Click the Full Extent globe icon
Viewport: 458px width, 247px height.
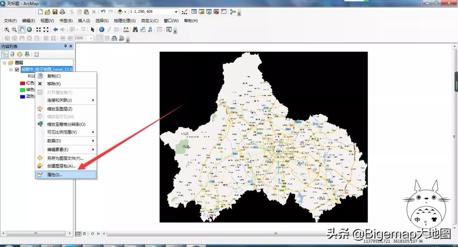click(x=29, y=30)
